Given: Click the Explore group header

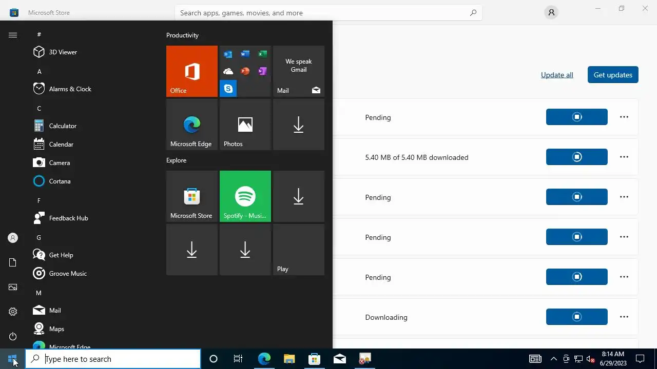Looking at the screenshot, I should point(176,160).
